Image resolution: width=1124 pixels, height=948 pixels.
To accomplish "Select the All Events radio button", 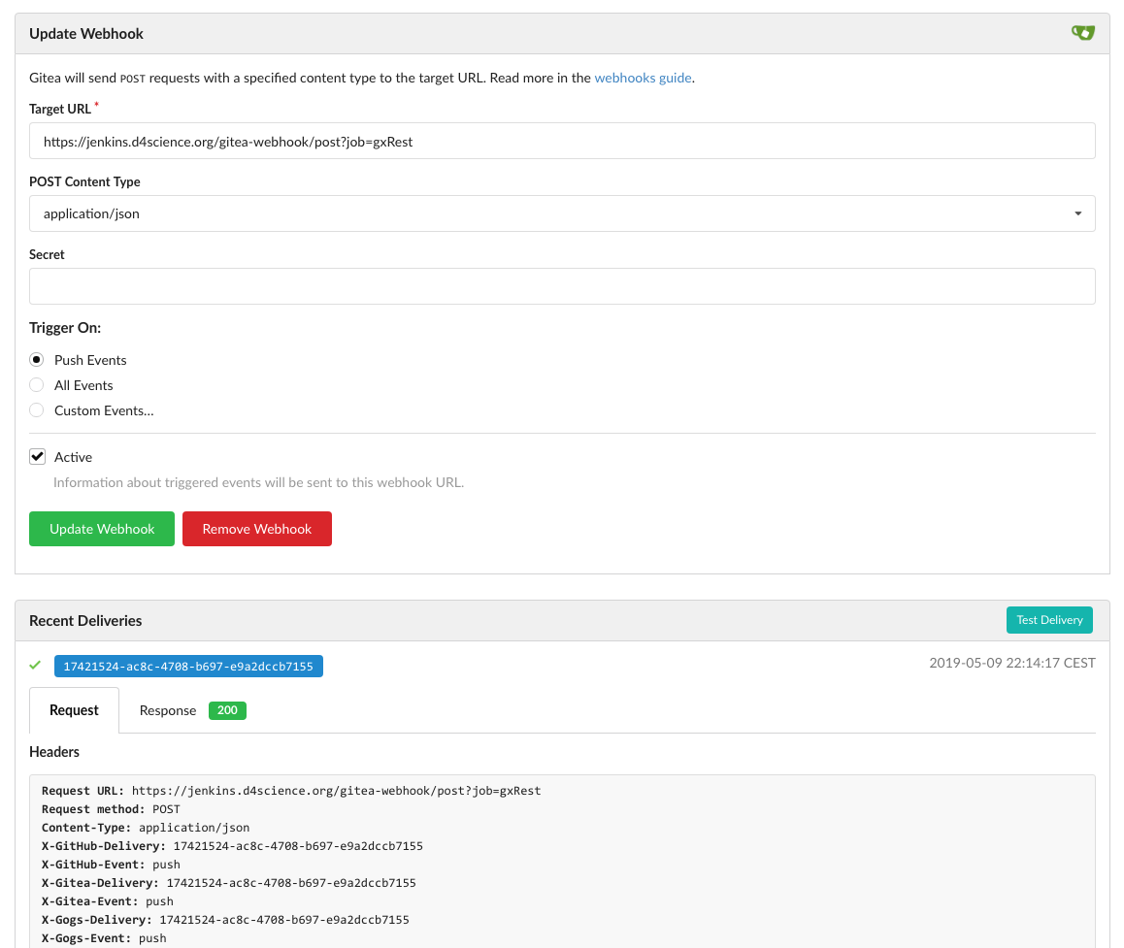I will coord(37,385).
